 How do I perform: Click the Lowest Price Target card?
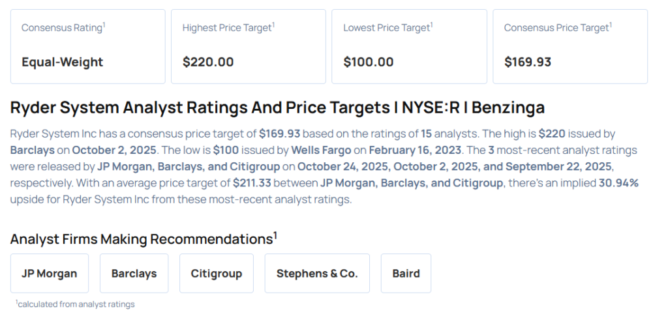[409, 46]
